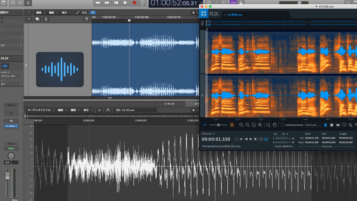
Task: Rewind using the double-left arrow button
Action: [97, 3]
